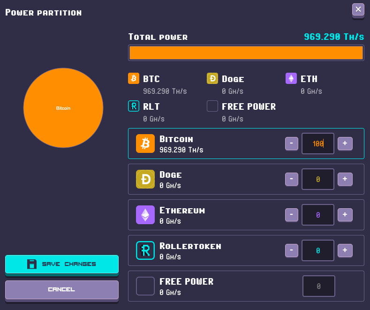Increase Doge power with plus button

coord(345,179)
